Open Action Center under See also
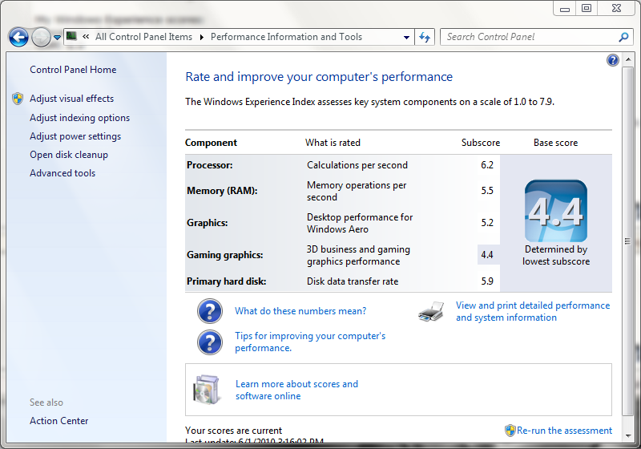 tap(58, 421)
